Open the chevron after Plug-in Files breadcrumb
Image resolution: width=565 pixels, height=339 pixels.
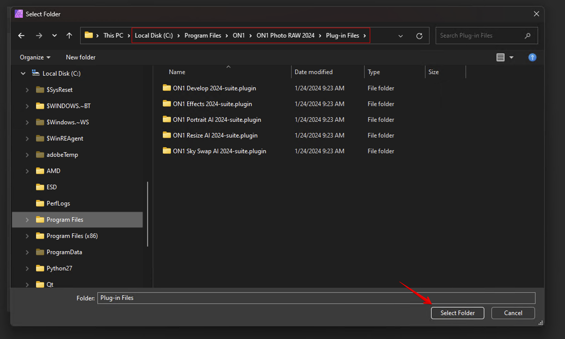pyautogui.click(x=365, y=36)
